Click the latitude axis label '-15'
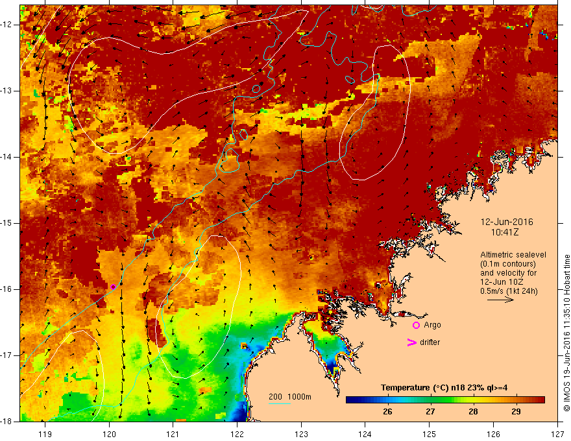571x441 pixels. (6, 223)
